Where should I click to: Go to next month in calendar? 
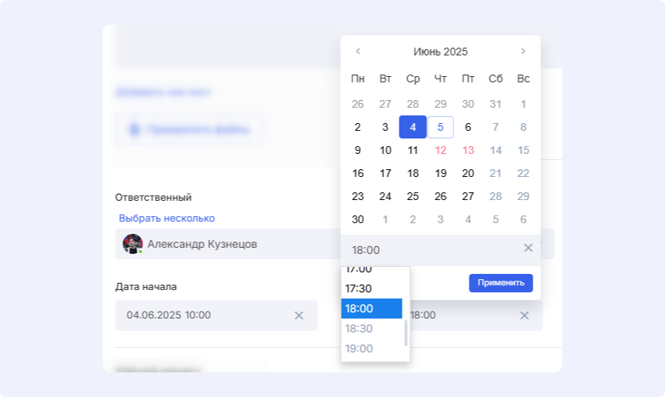523,52
